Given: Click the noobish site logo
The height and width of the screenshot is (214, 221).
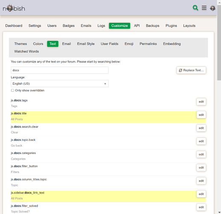Looking at the screenshot, I should (x=14, y=8).
